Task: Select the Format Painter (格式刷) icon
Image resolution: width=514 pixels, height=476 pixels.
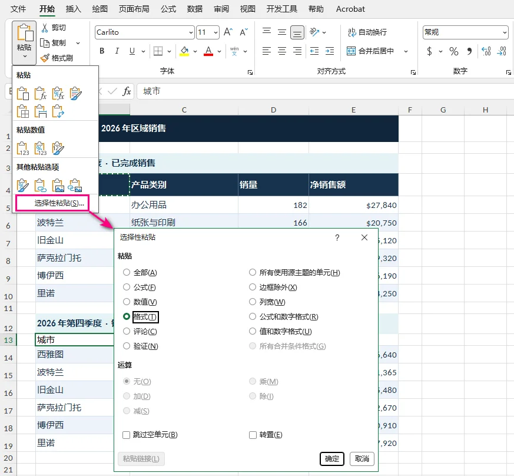Action: [x=45, y=58]
